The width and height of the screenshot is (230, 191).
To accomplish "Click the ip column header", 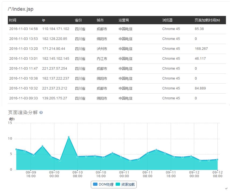I will pos(44,20).
